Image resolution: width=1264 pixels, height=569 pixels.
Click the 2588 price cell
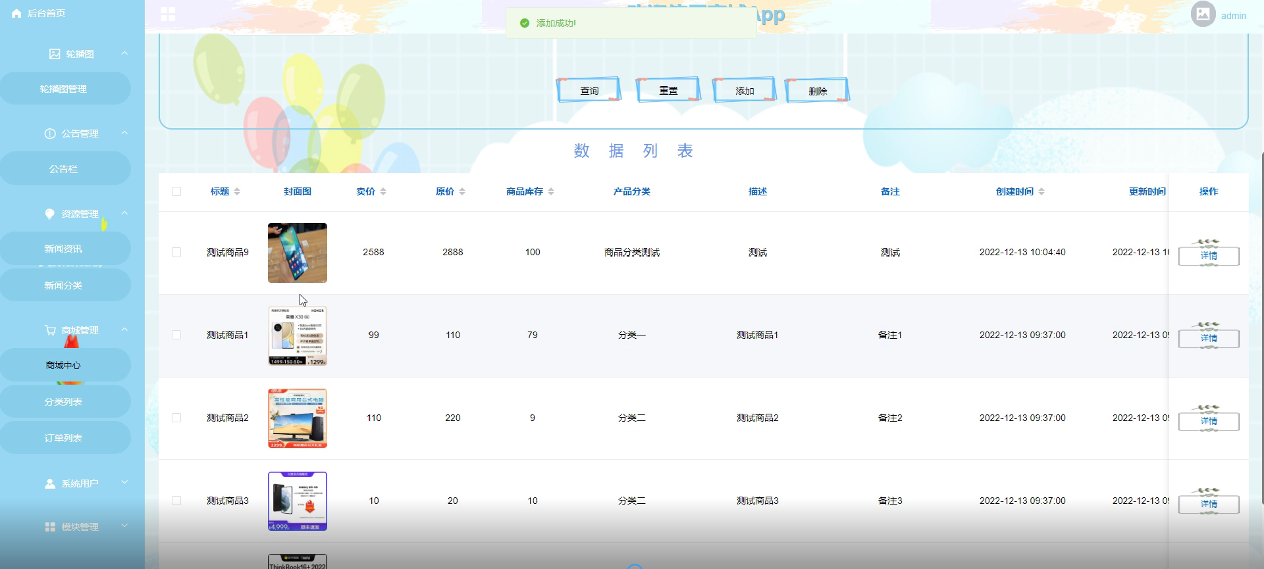(x=373, y=252)
